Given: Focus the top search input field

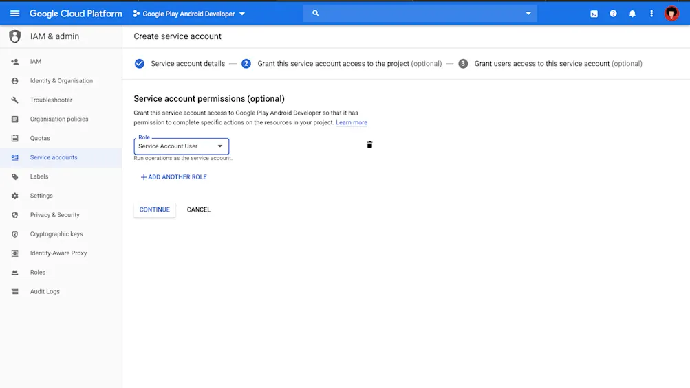Looking at the screenshot, I should click(x=420, y=14).
